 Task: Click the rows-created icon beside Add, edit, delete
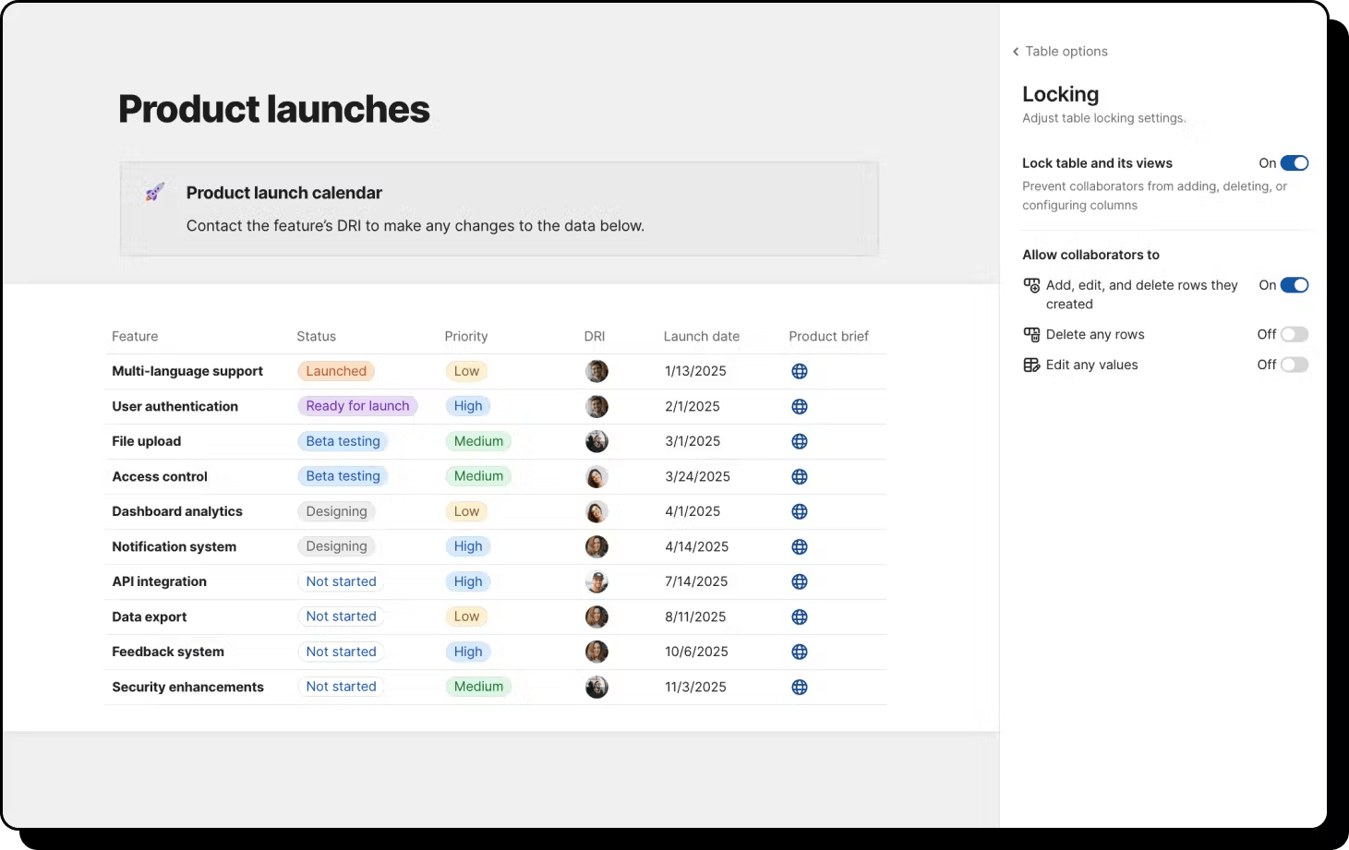click(x=1031, y=285)
